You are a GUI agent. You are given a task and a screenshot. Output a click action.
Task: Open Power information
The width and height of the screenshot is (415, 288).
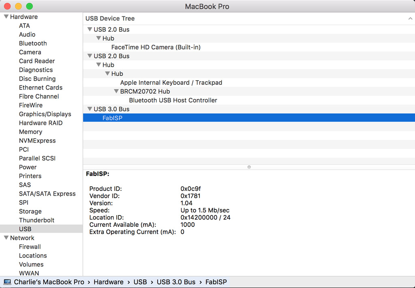tap(28, 167)
